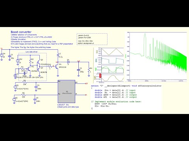189x141 pixels.
Task: Click the 'extern "C" __declspec(dllexport)' code line
Action: [126, 86]
